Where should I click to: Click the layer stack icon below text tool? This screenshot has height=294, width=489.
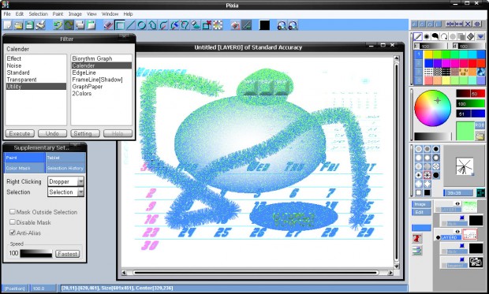pyautogui.click(x=417, y=251)
